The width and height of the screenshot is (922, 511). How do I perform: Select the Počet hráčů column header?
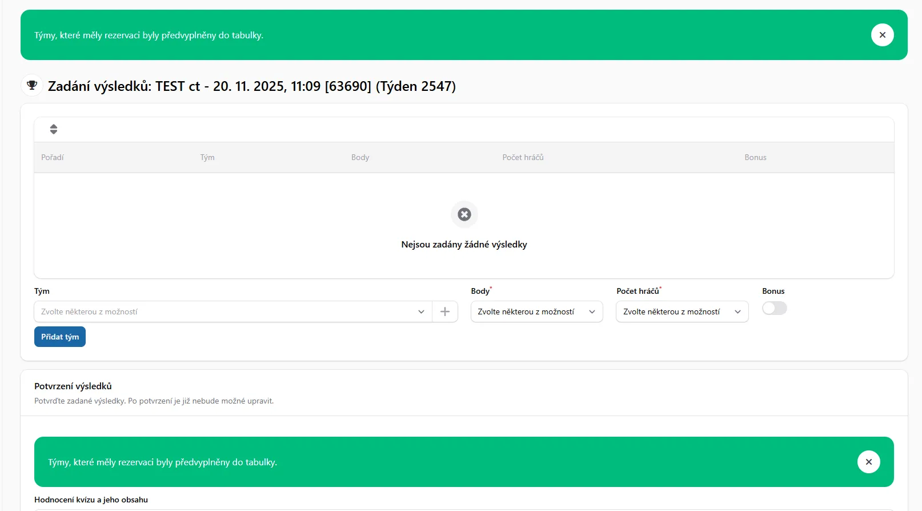pos(523,157)
